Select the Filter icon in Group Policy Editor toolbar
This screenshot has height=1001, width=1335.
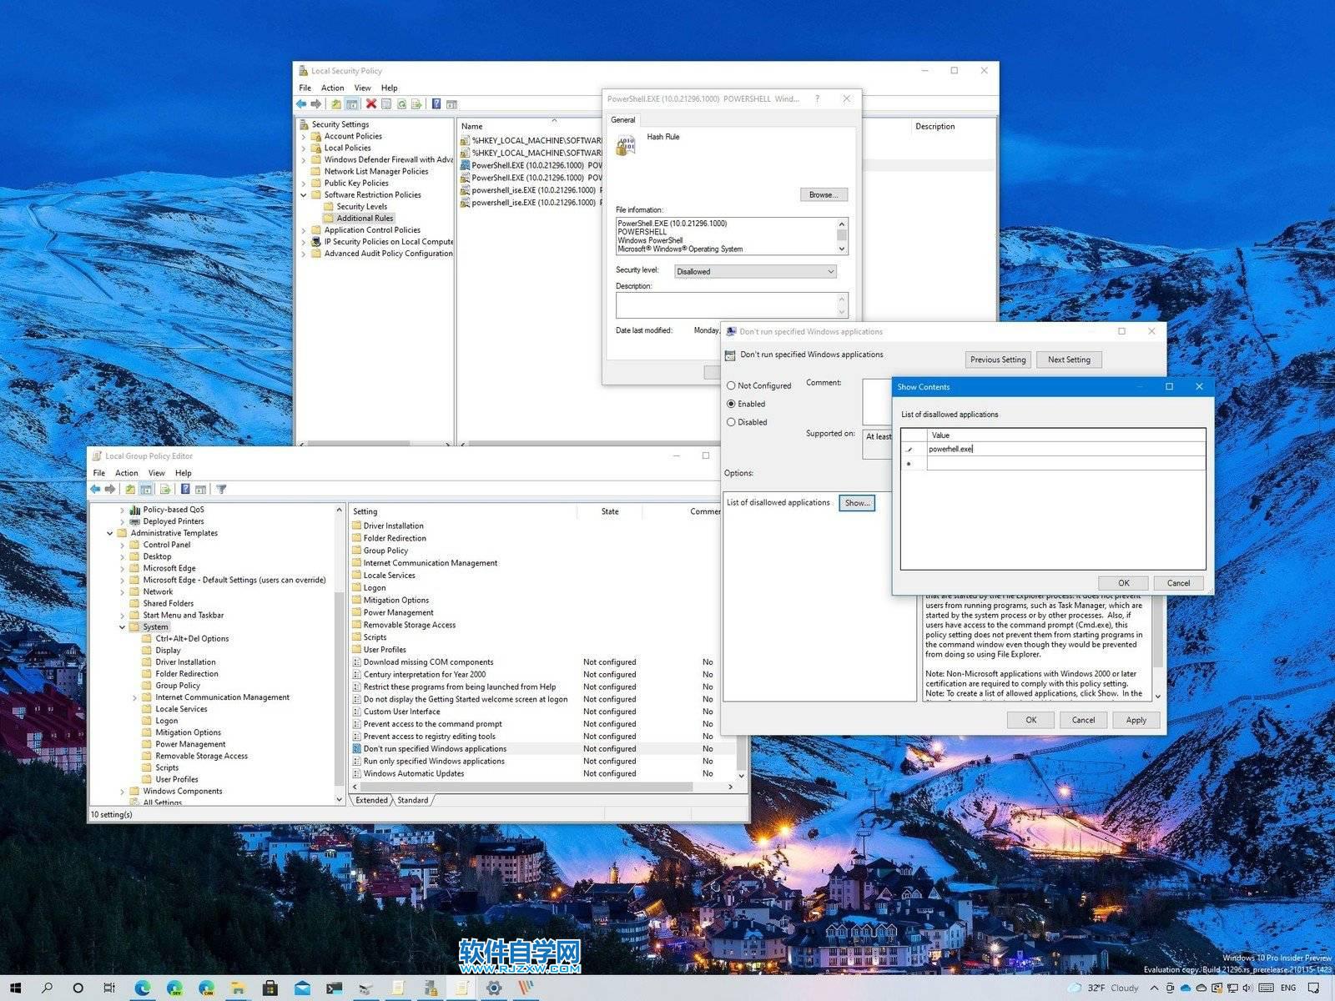click(221, 489)
